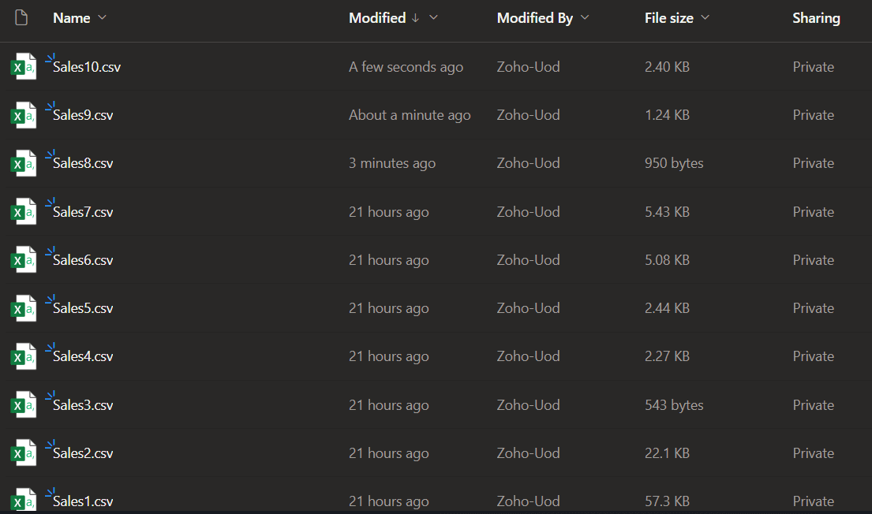The width and height of the screenshot is (872, 514).
Task: Open the Sales4.csv file link
Action: click(83, 356)
